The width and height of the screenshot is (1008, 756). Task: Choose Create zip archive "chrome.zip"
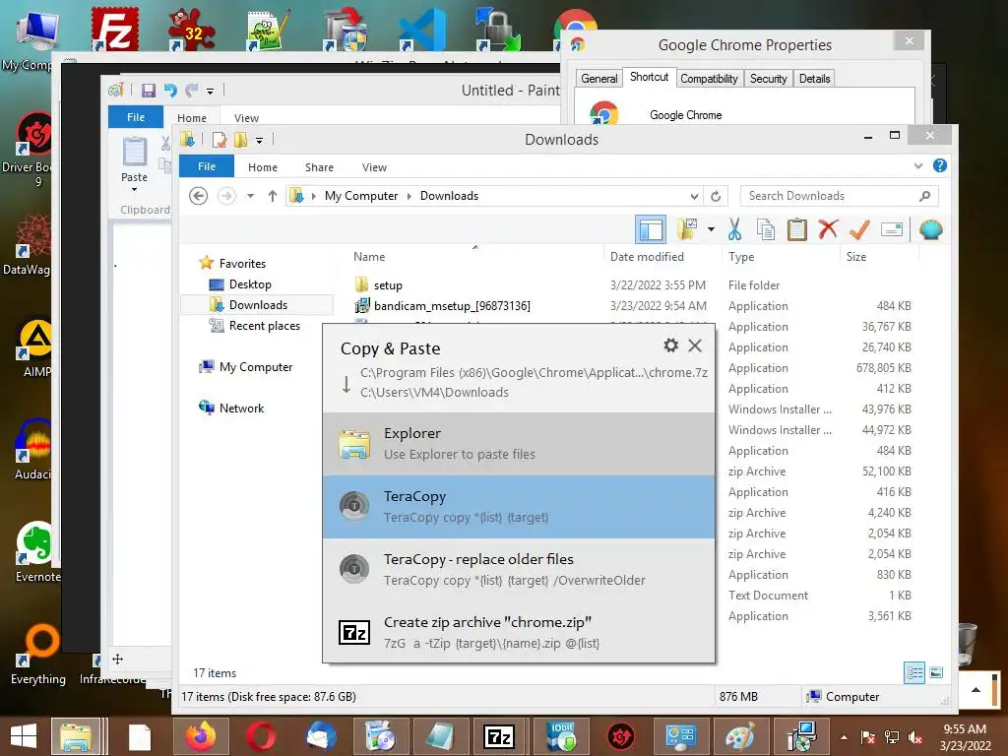point(519,632)
